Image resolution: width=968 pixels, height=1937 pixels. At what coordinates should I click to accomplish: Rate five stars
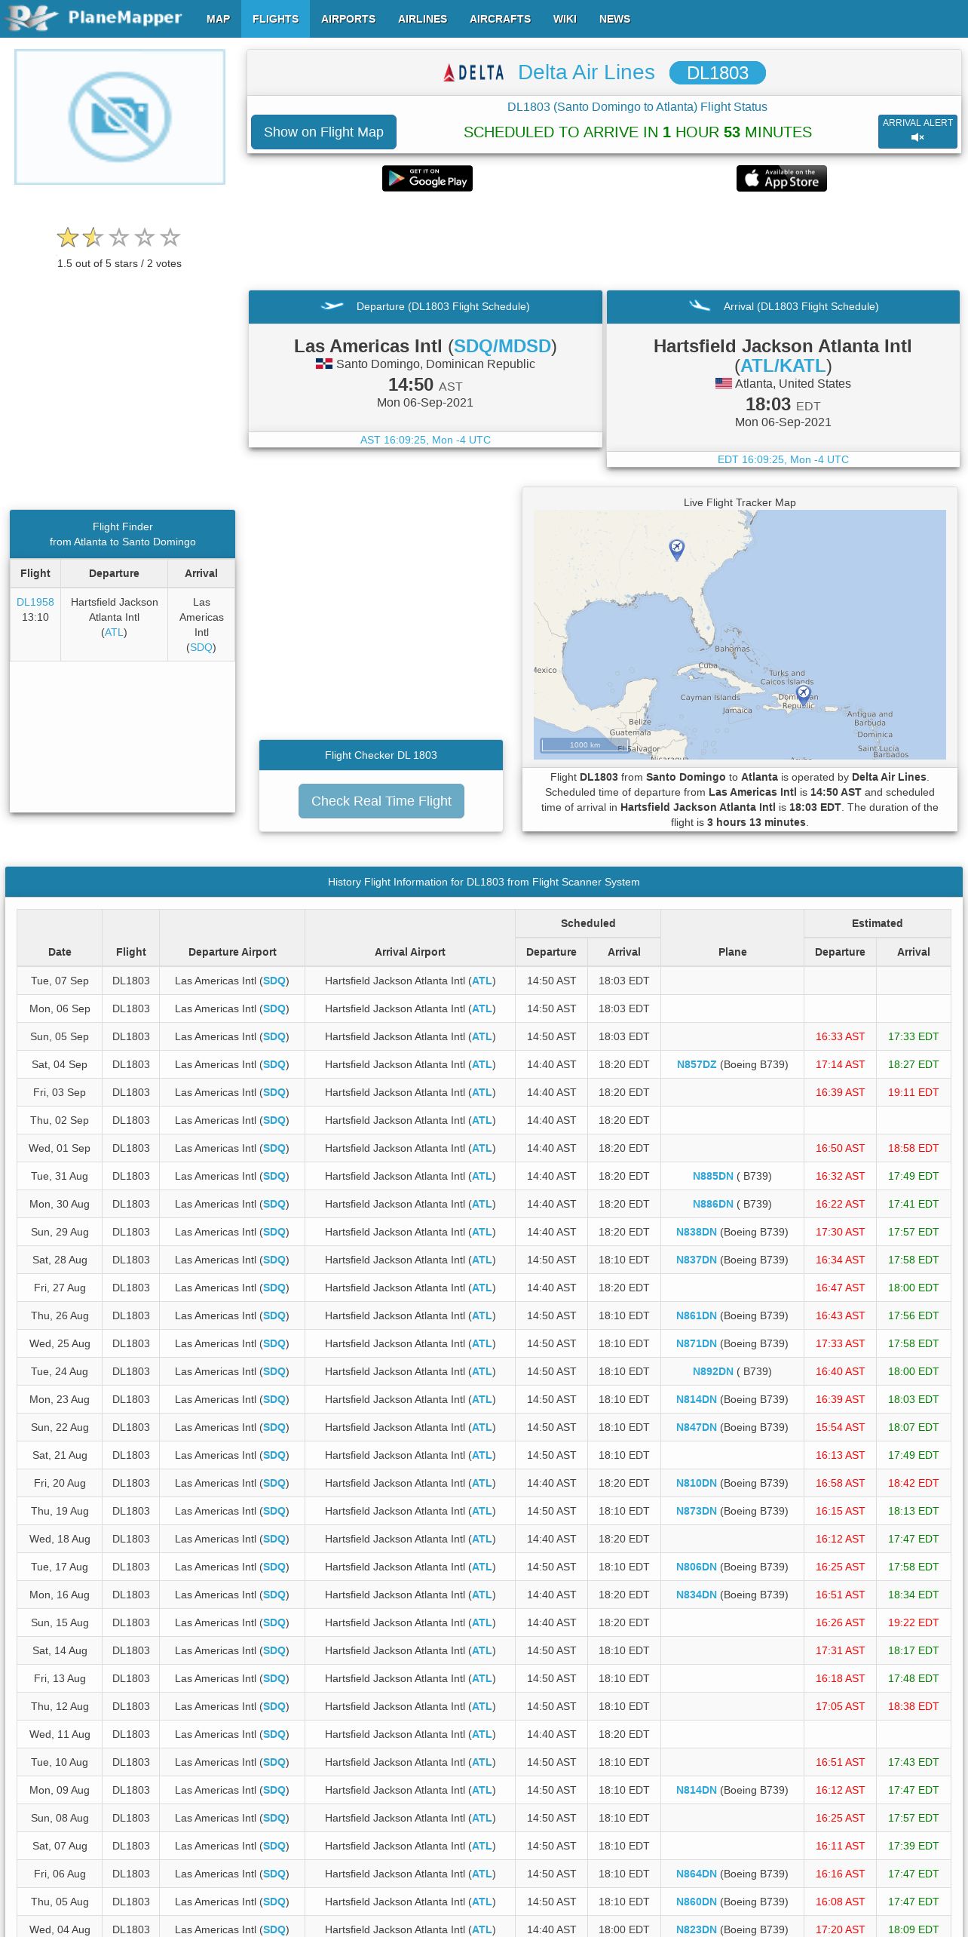pos(170,238)
